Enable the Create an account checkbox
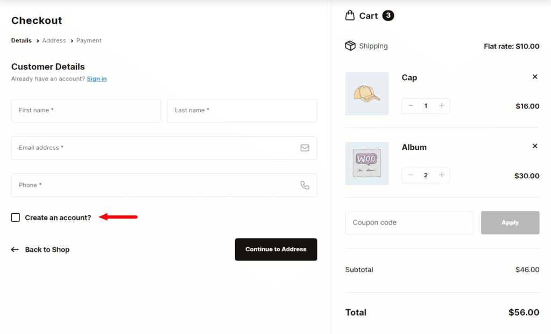 (x=15, y=217)
